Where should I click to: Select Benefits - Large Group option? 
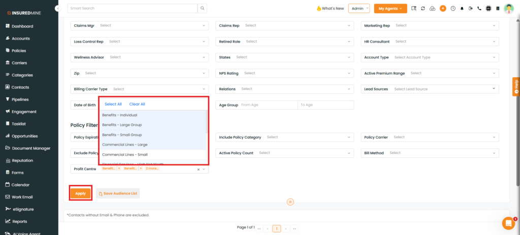(x=122, y=125)
